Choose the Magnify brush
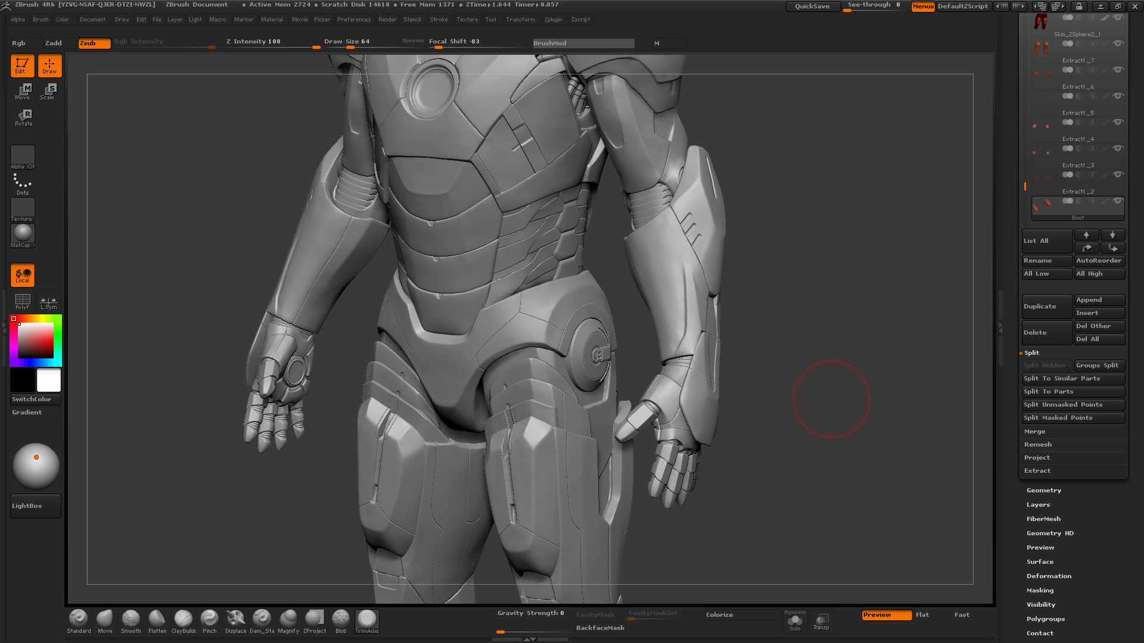 point(288,622)
